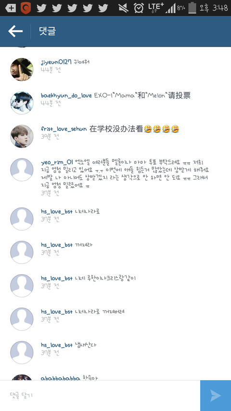Tap the battery status icon

[192, 8]
